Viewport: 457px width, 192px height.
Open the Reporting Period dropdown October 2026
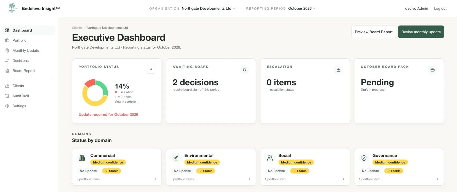click(302, 8)
